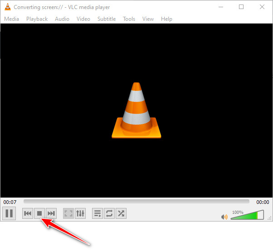Screen dimensions: 273x250
Task: Click the next media button
Action: [x=51, y=213]
